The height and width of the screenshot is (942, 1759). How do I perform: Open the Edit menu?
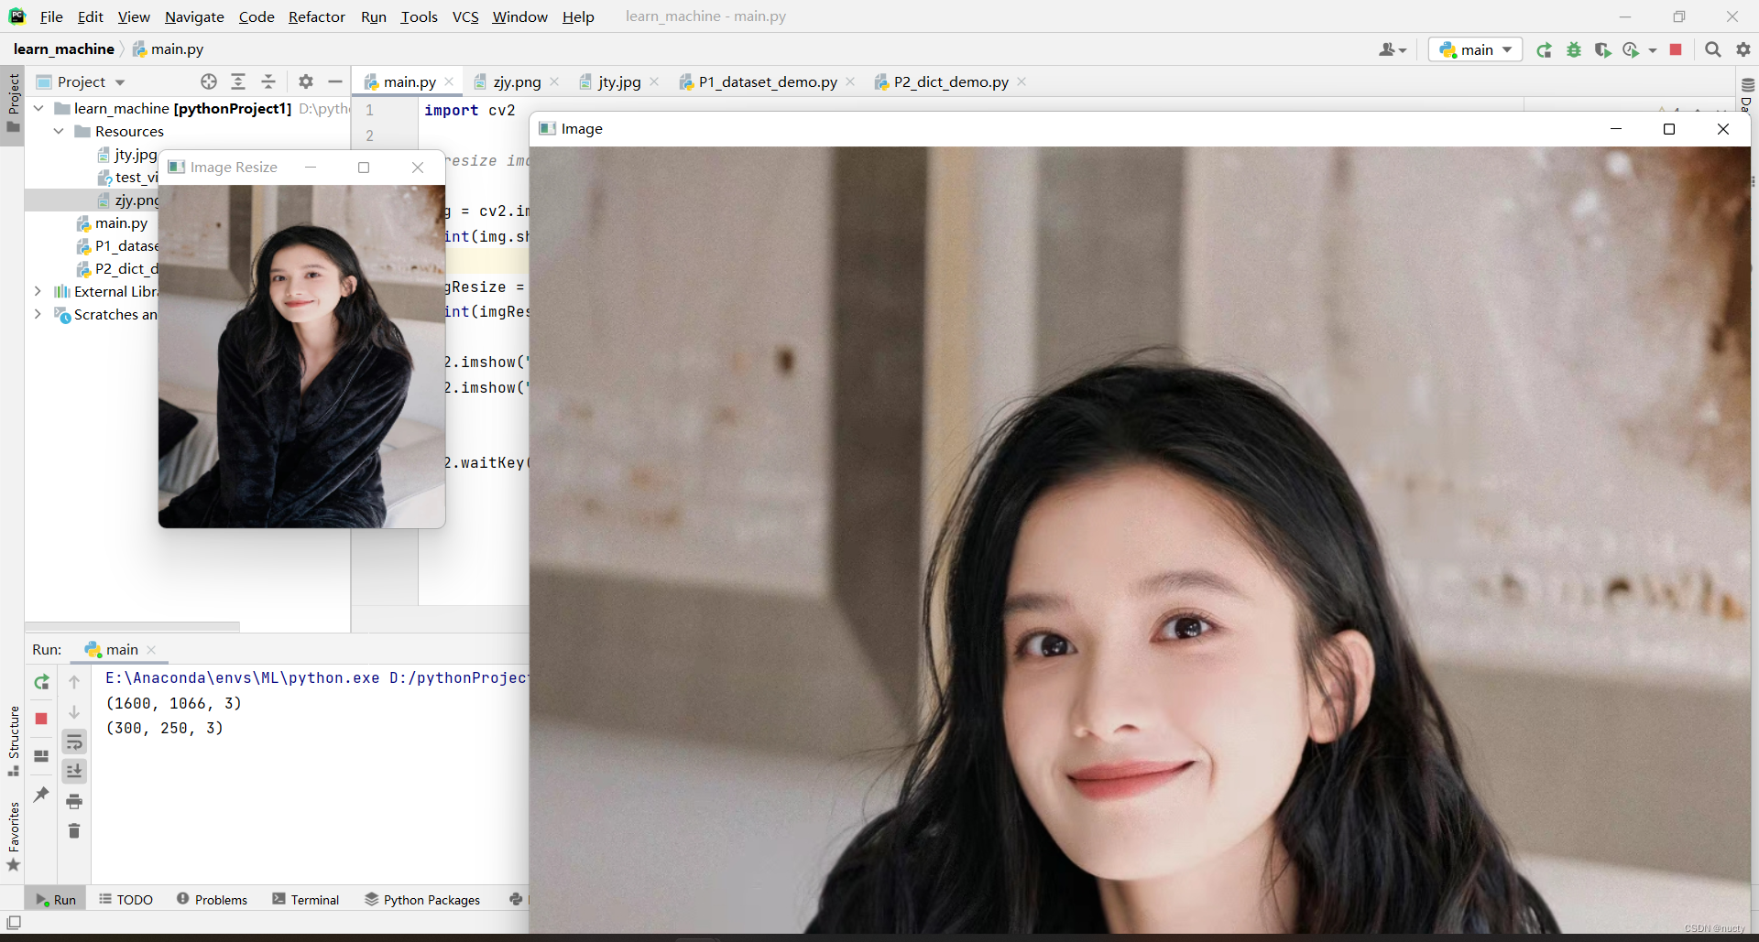point(91,16)
